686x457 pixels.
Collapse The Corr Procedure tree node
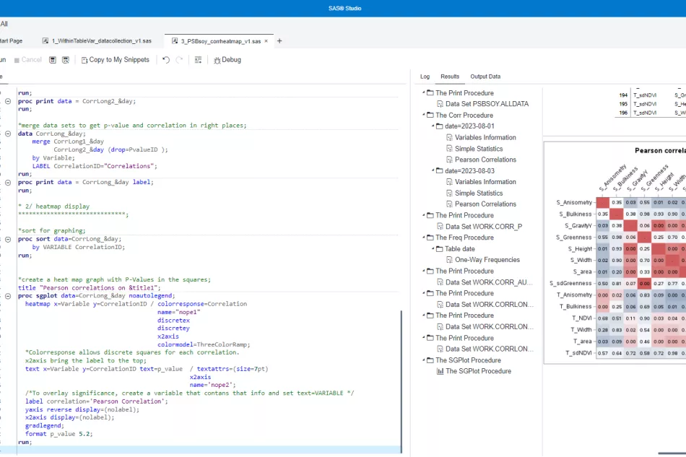click(423, 115)
